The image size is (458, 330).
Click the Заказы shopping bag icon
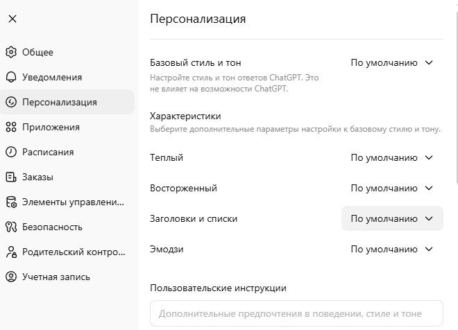(10, 177)
